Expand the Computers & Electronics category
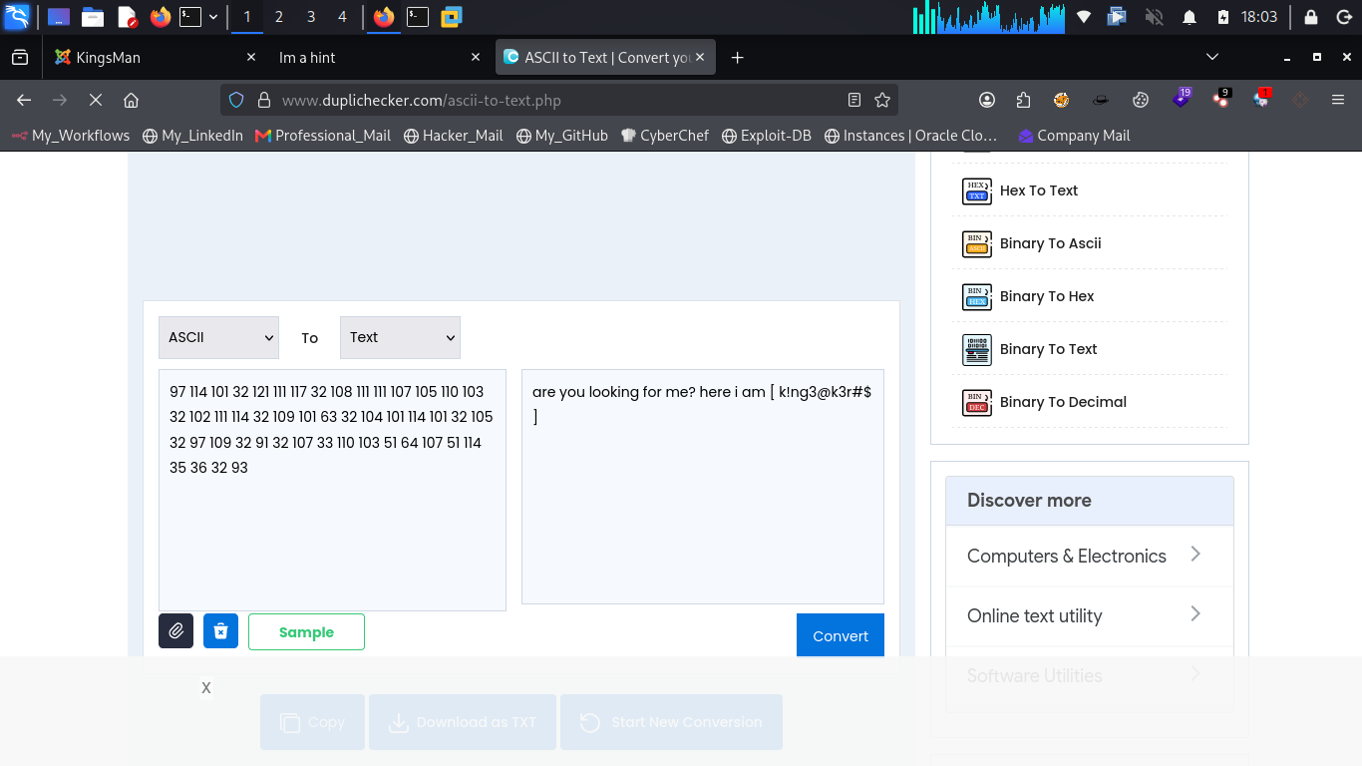This screenshot has height=766, width=1362. [x=1089, y=556]
